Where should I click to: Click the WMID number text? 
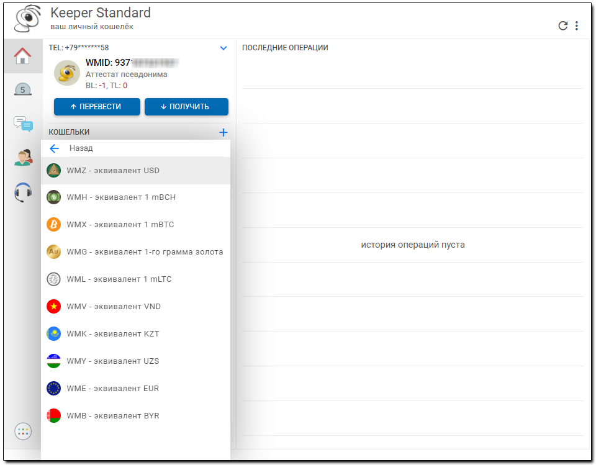click(x=132, y=63)
